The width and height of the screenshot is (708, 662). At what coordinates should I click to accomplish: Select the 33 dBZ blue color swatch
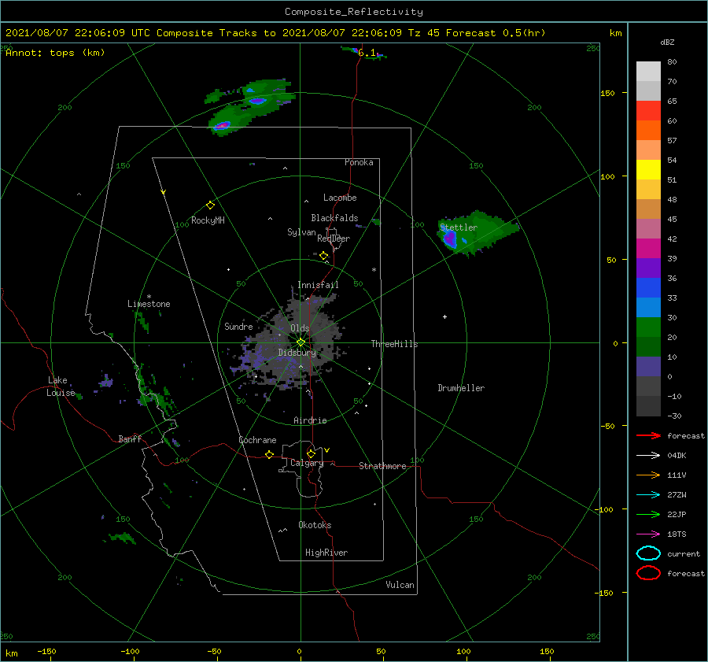pyautogui.click(x=648, y=287)
